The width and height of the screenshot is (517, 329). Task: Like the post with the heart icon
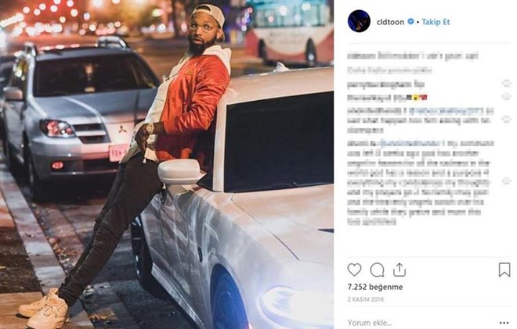[354, 270]
